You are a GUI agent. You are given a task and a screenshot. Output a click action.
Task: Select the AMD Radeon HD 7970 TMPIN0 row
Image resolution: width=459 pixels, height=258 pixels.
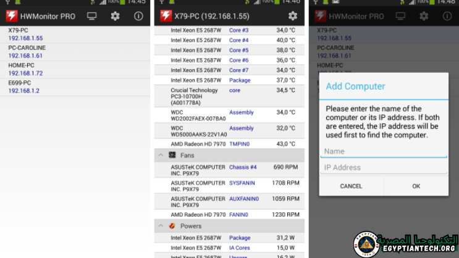(x=229, y=144)
